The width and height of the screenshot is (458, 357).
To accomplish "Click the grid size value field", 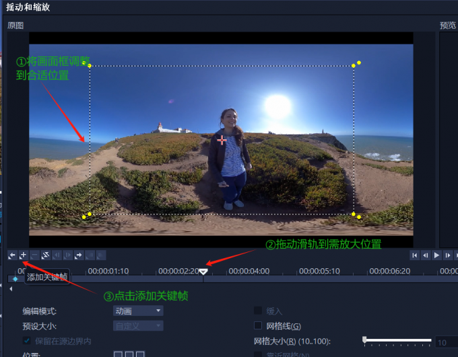I will 446,342.
